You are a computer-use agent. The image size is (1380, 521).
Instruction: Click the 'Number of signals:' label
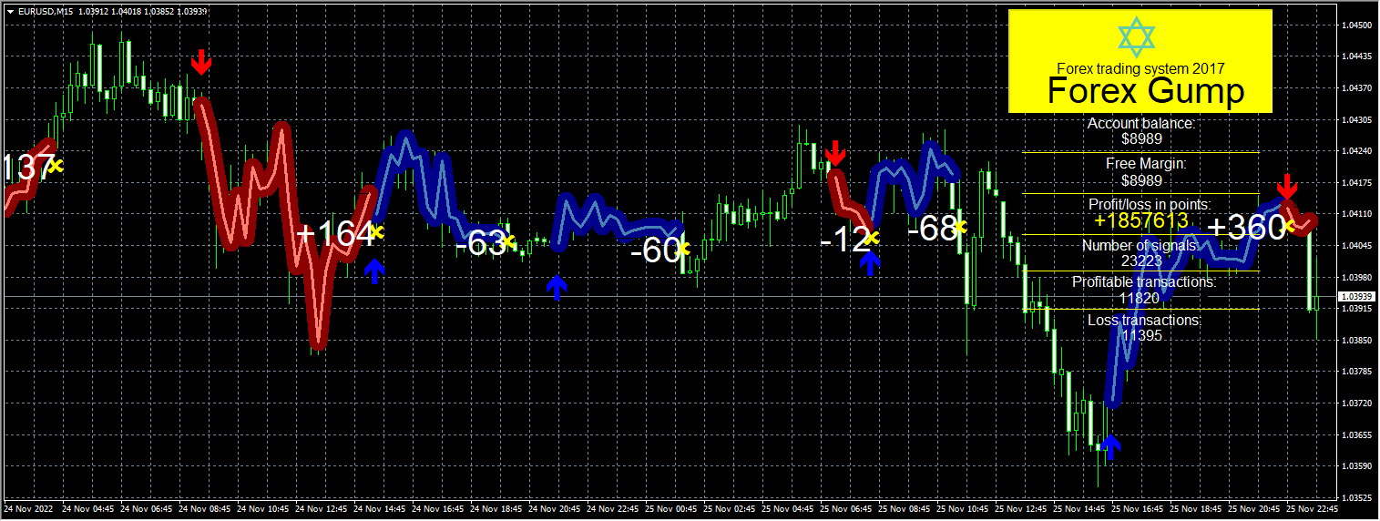(1140, 245)
